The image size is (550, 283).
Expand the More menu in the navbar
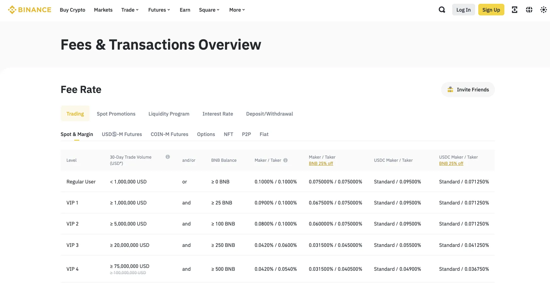tap(237, 10)
